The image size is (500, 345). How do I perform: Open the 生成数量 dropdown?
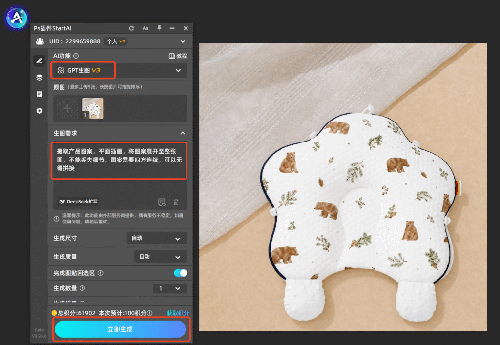170,288
